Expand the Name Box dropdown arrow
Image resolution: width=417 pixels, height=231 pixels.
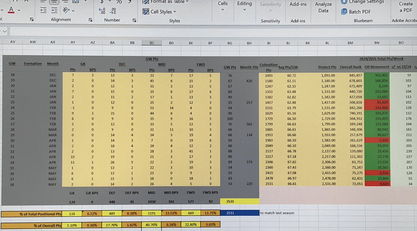pos(4,32)
